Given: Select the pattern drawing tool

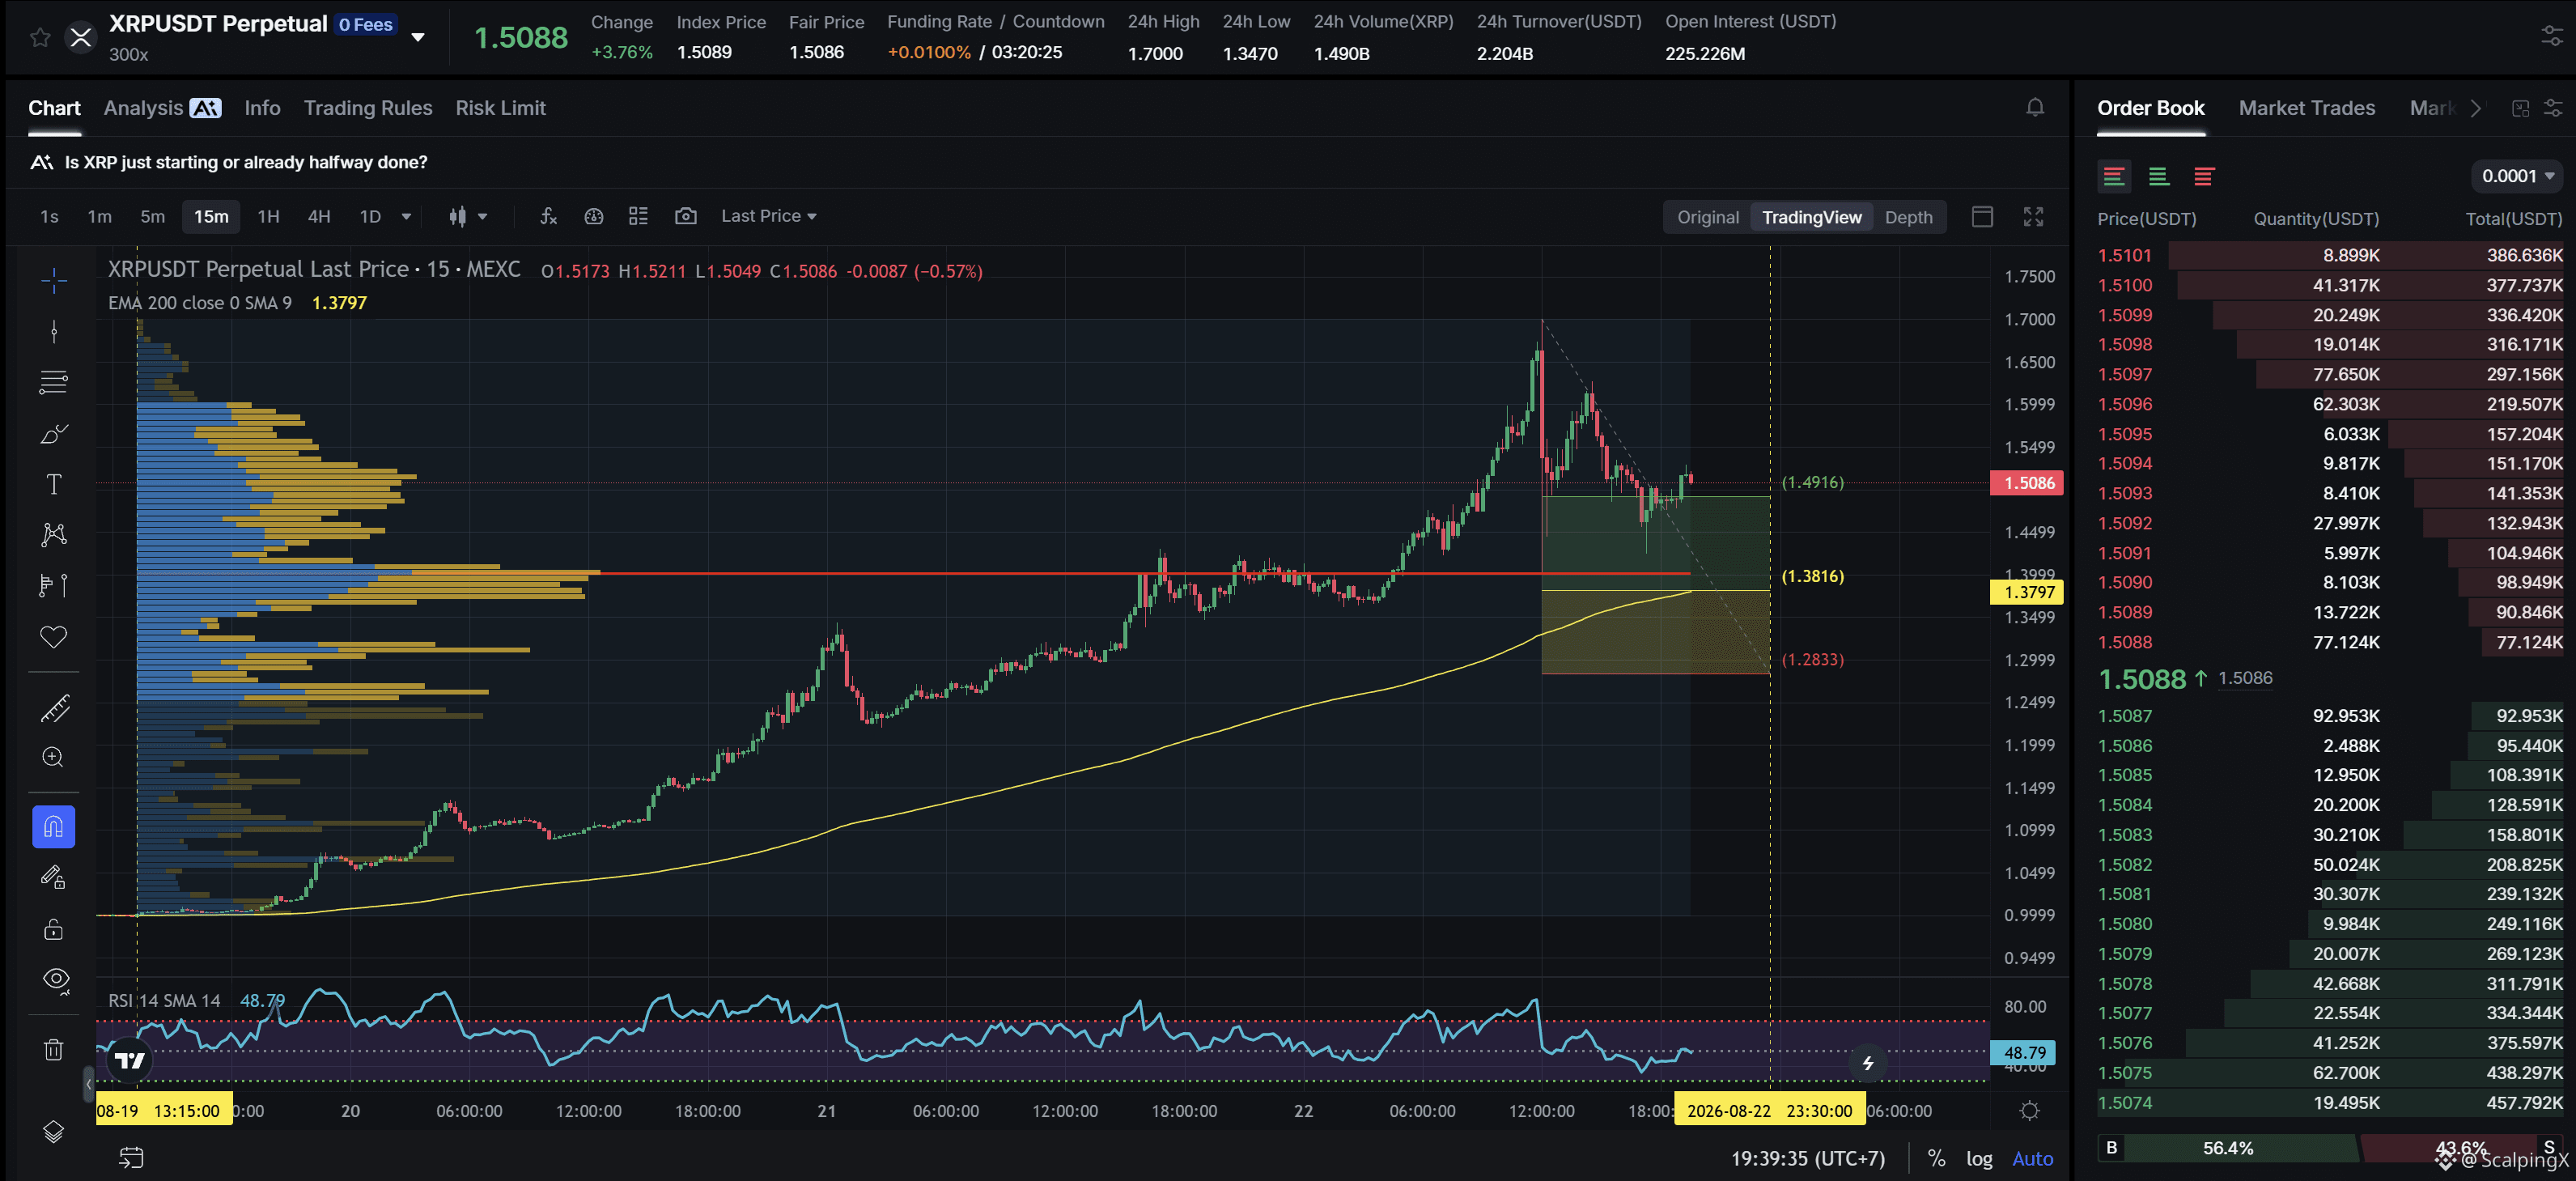Looking at the screenshot, I should click(54, 534).
